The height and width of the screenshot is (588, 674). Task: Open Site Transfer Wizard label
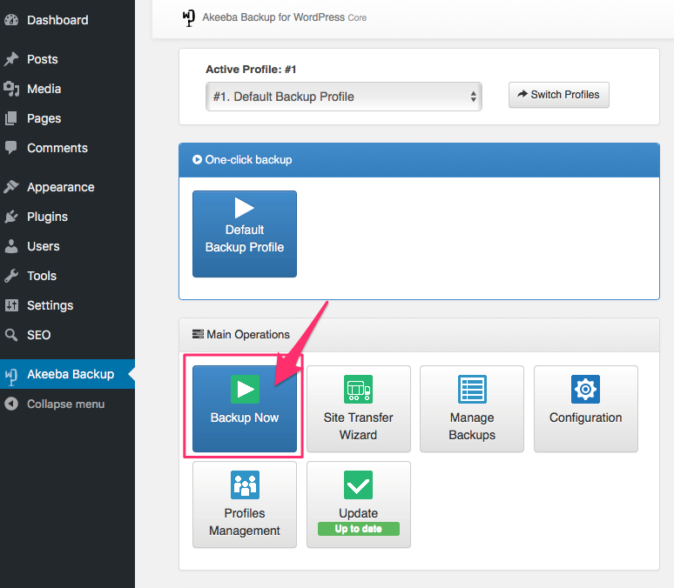[358, 426]
